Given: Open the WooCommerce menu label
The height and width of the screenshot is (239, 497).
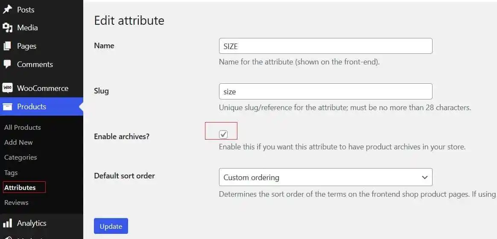Looking at the screenshot, I should click(x=43, y=88).
